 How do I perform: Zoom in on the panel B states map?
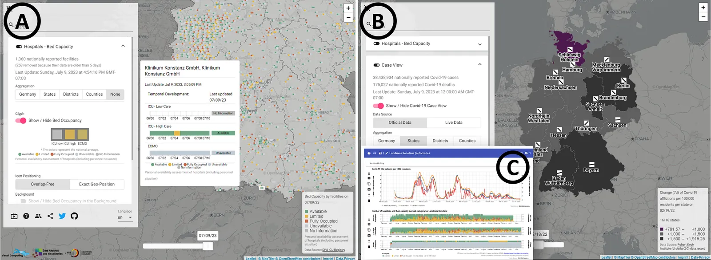coord(703,8)
